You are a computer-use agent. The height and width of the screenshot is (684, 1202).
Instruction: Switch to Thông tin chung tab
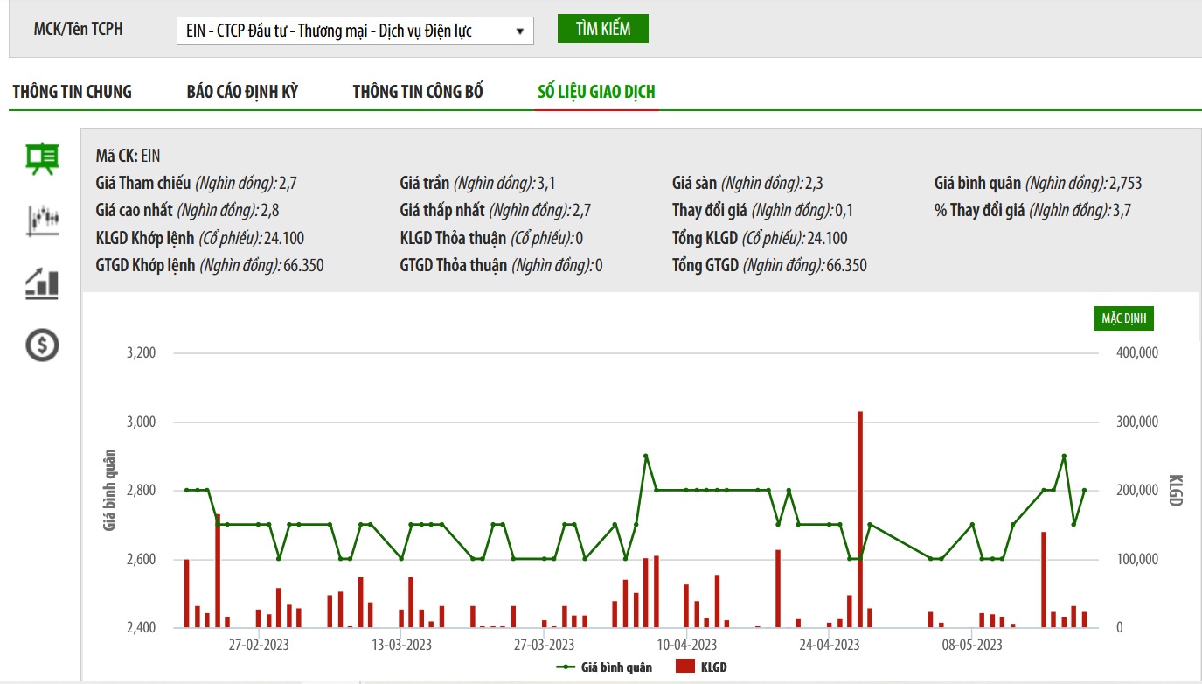(72, 92)
